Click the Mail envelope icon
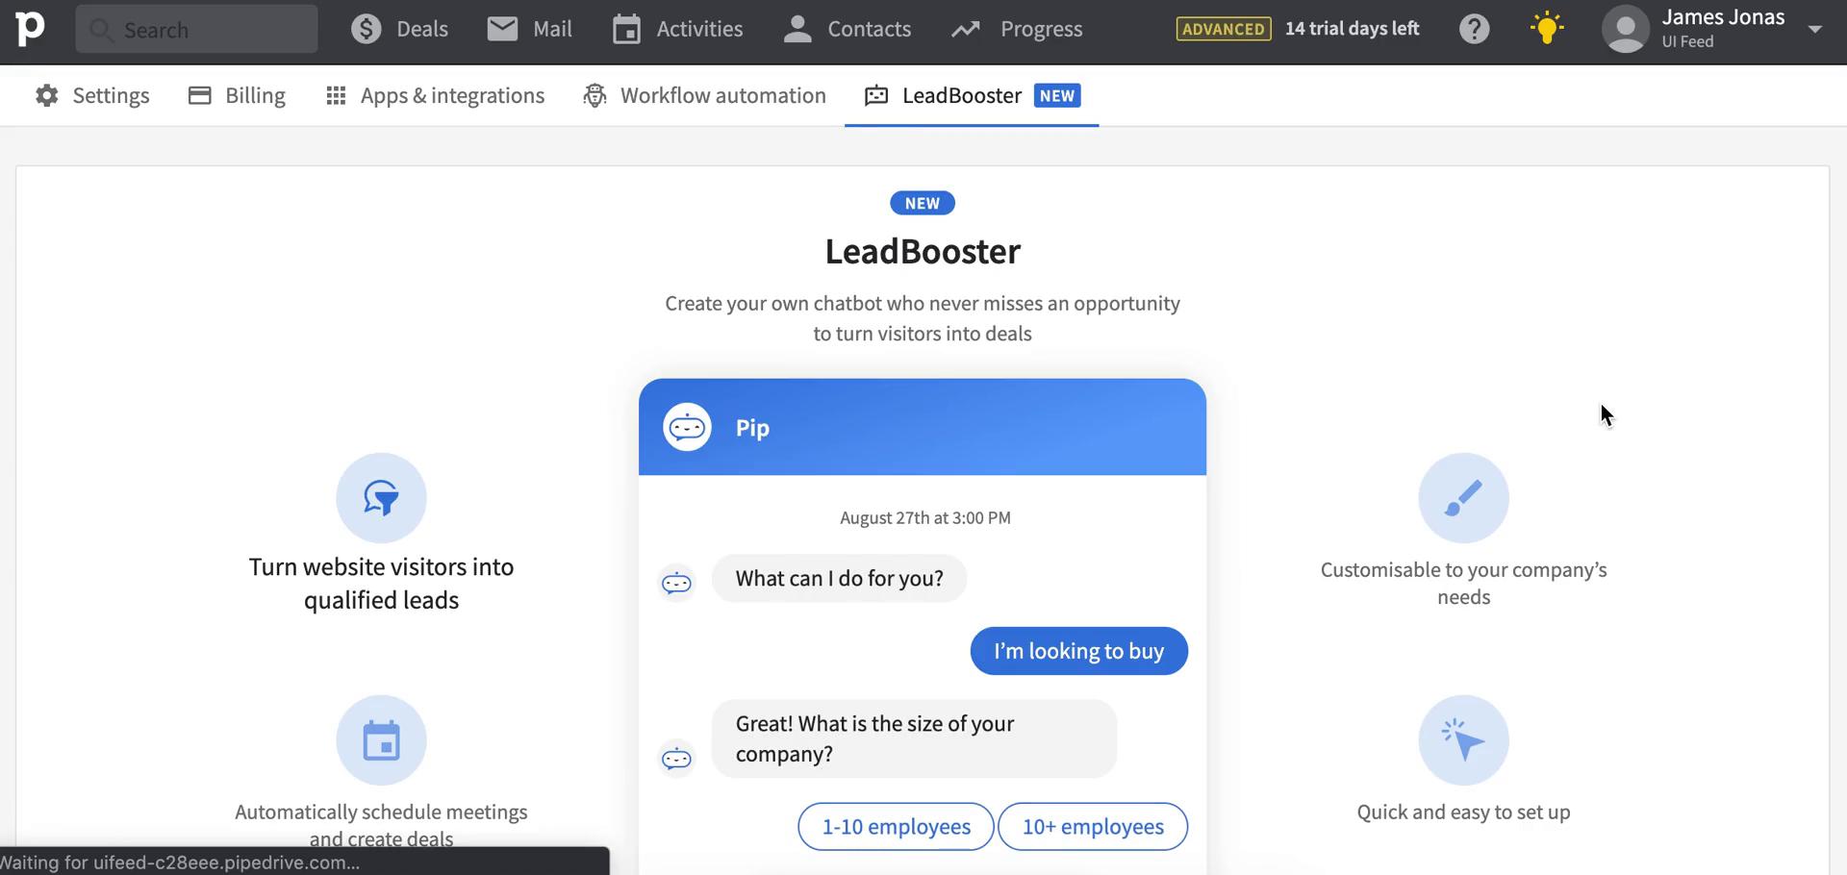The width and height of the screenshot is (1847, 875). point(502,29)
